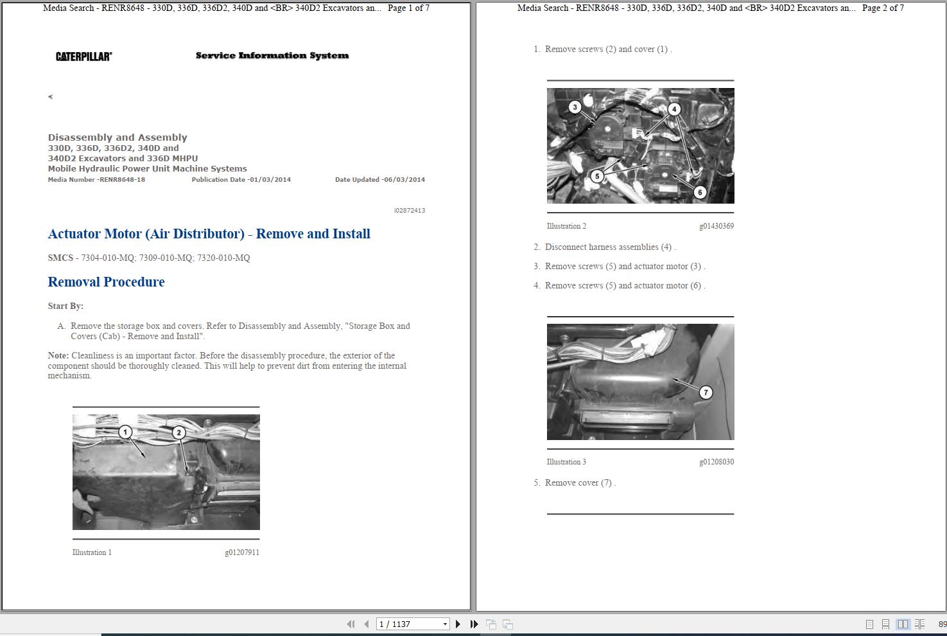Select the Illustration 1 image
The height and width of the screenshot is (636, 947).
pyautogui.click(x=166, y=472)
